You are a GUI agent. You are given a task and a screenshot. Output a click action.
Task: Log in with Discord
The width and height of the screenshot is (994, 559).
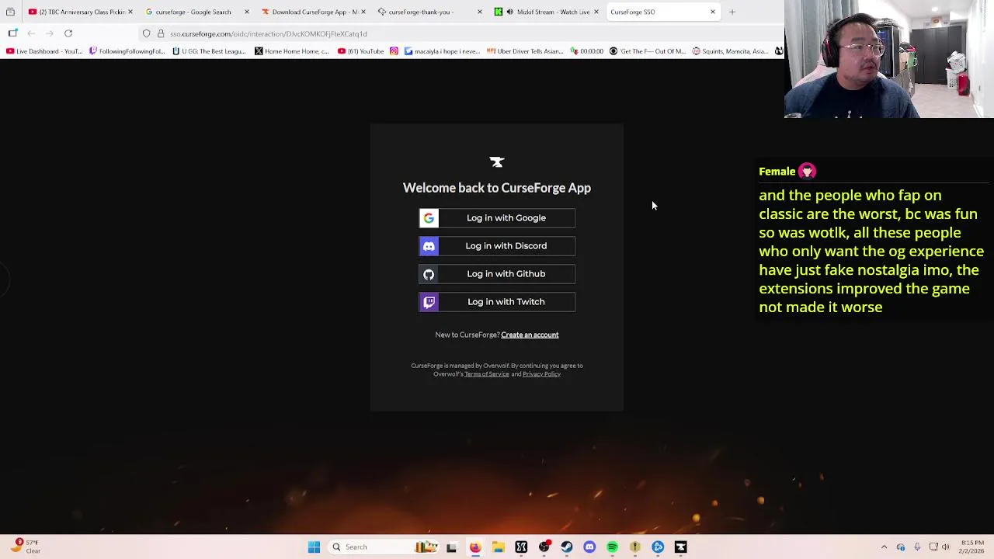click(497, 246)
